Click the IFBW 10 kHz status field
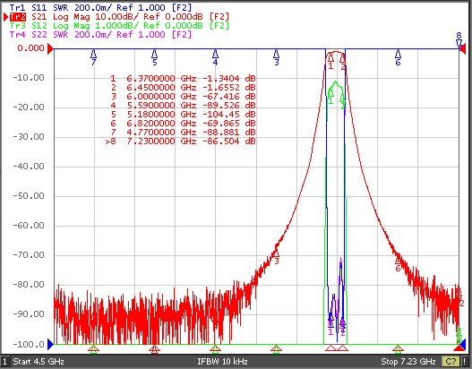This screenshot has height=369, width=472. pyautogui.click(x=222, y=361)
